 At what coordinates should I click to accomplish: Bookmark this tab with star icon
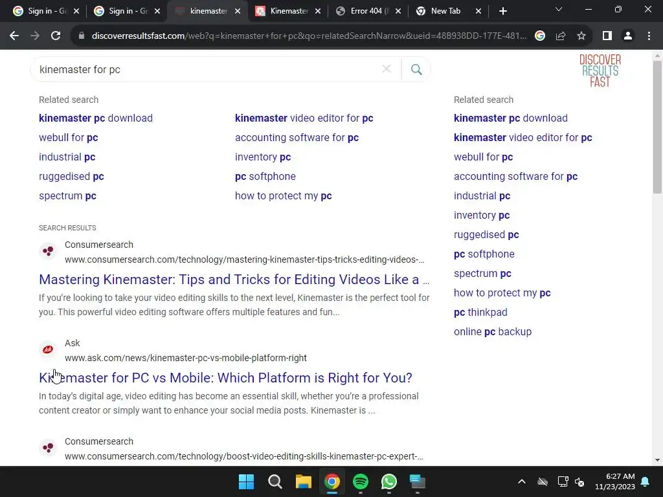coord(581,36)
